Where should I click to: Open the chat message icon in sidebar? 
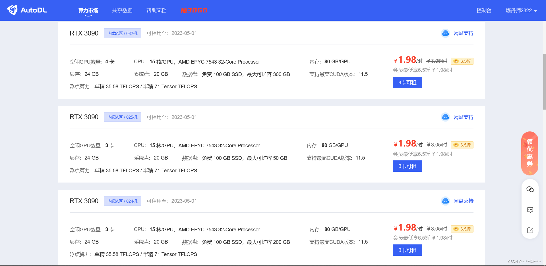point(530,210)
